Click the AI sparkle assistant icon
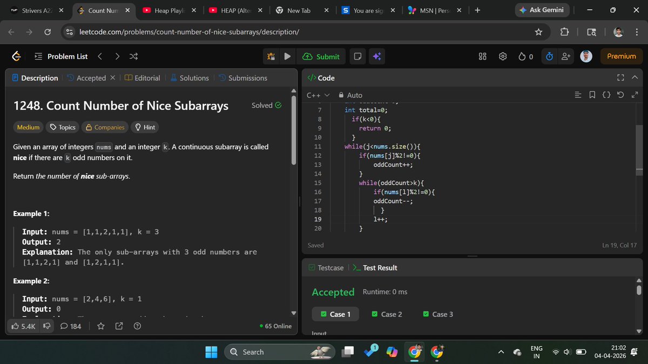 tap(376, 56)
